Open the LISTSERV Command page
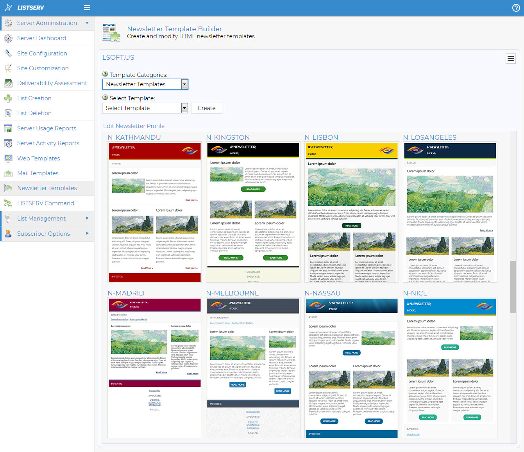Viewport: 524px width, 452px height. (x=46, y=203)
